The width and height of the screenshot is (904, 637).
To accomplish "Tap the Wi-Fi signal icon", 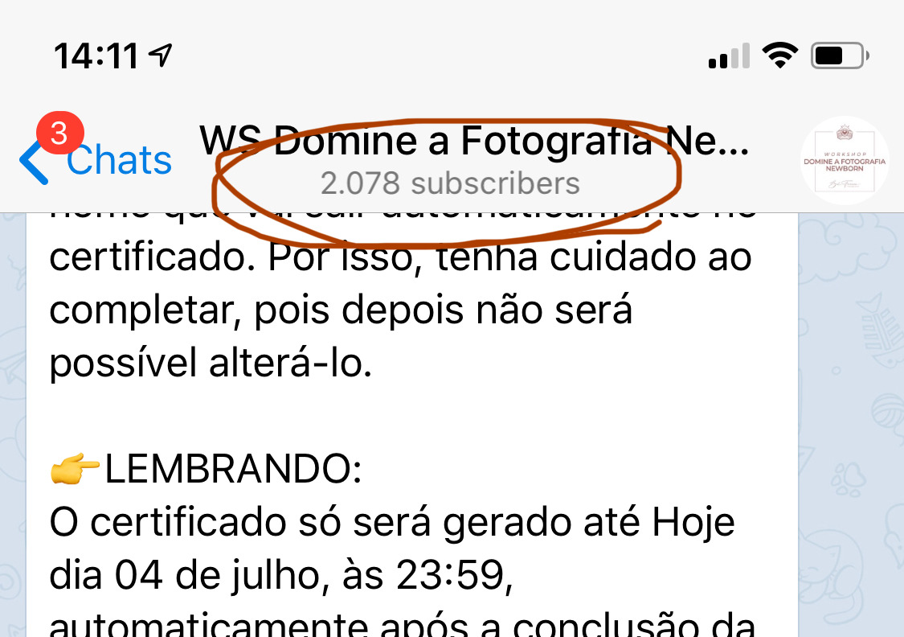I will coord(780,55).
